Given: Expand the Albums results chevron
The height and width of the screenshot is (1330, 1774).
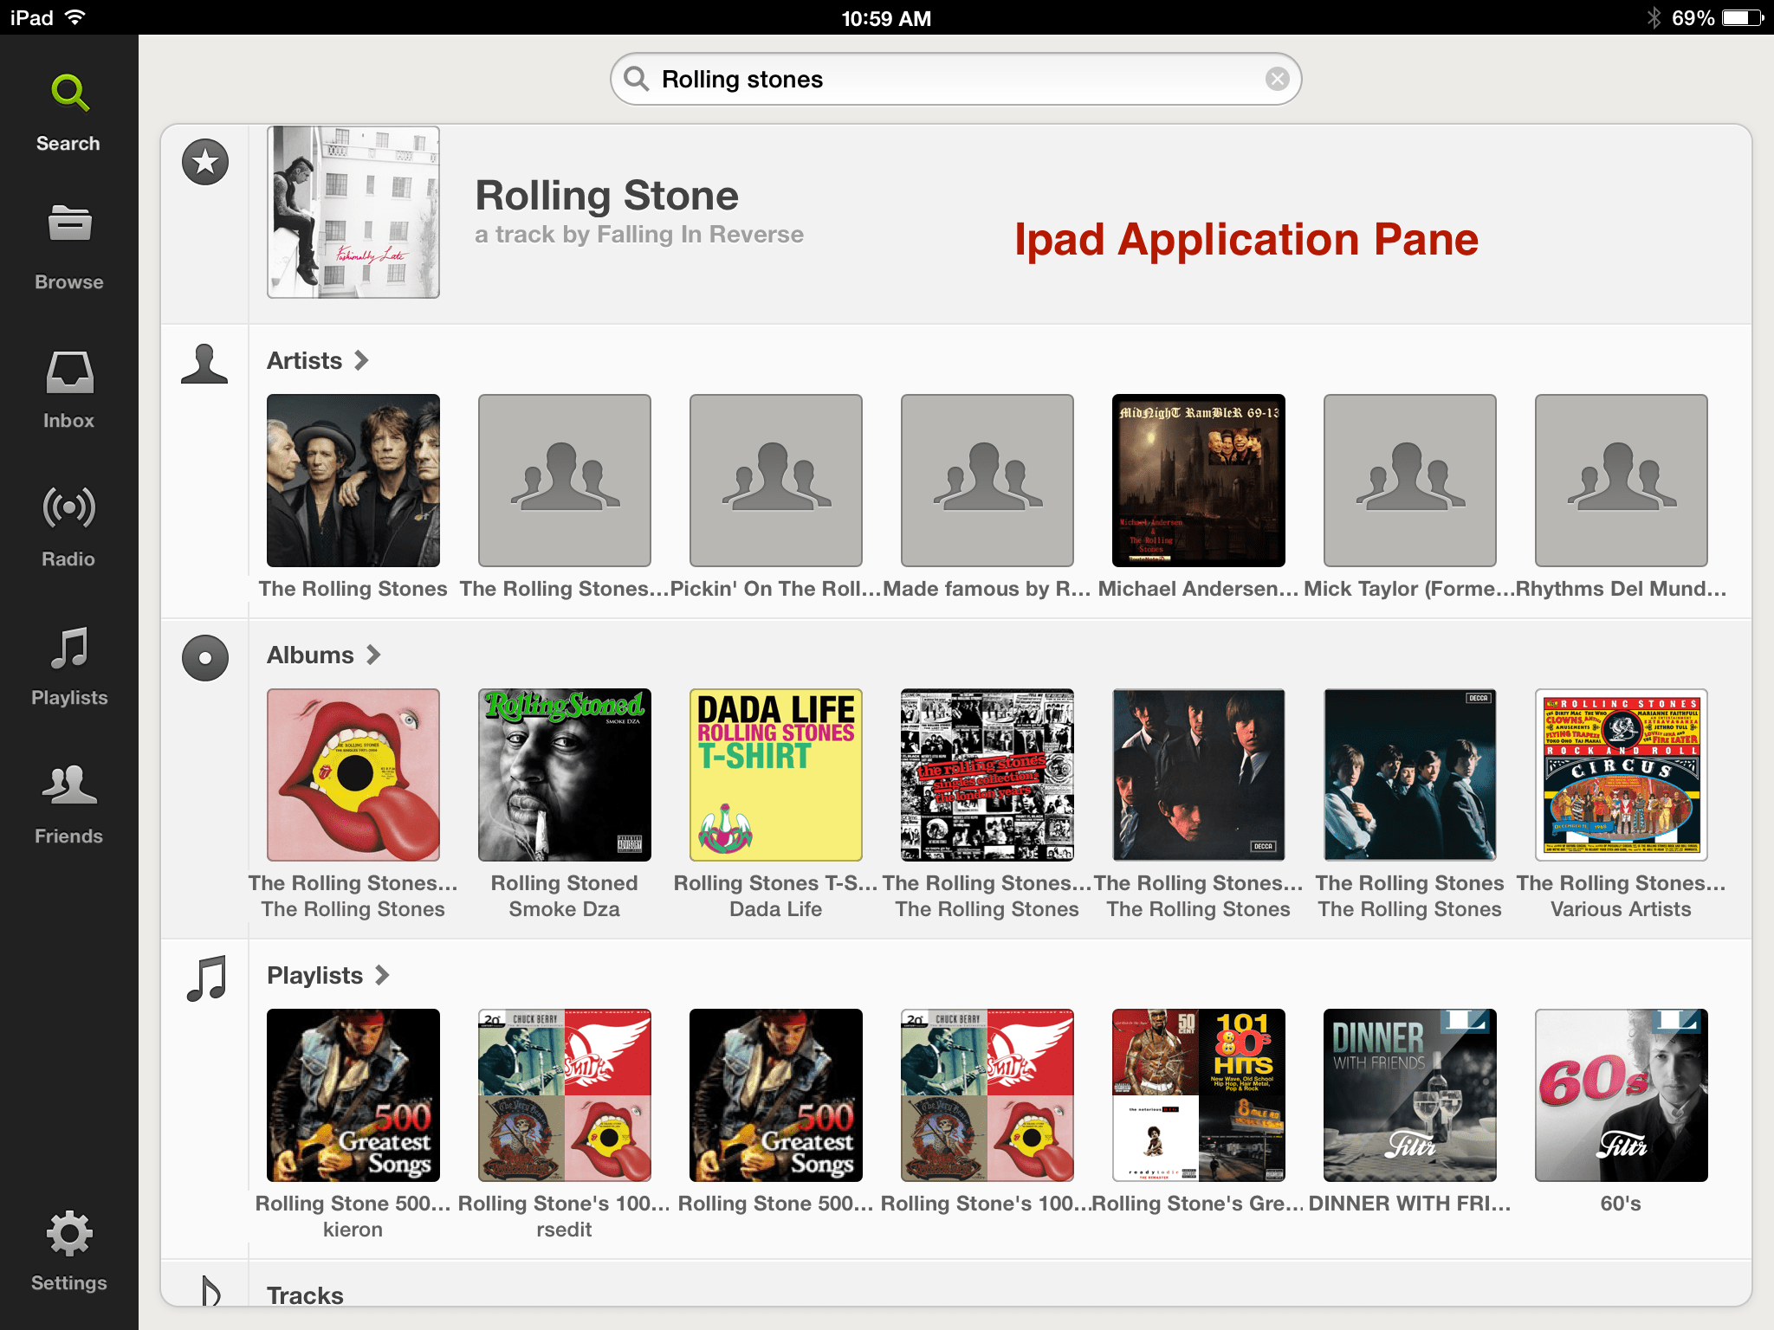Looking at the screenshot, I should point(373,655).
